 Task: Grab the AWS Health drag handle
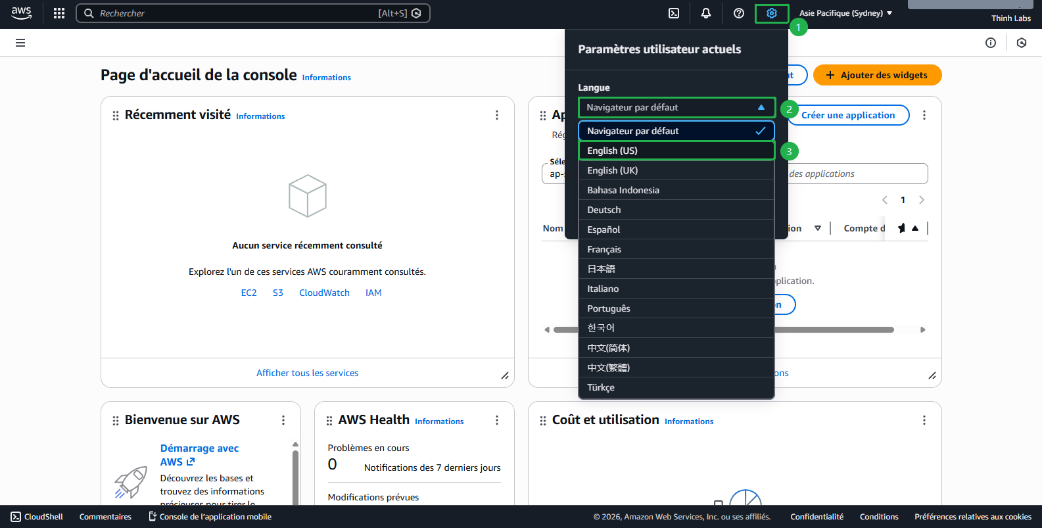click(329, 421)
